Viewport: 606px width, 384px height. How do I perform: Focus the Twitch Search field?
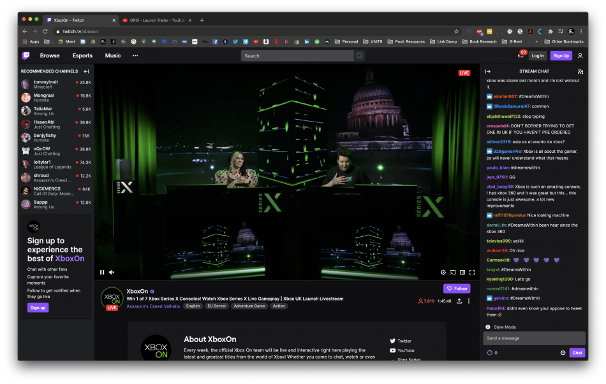[x=297, y=55]
